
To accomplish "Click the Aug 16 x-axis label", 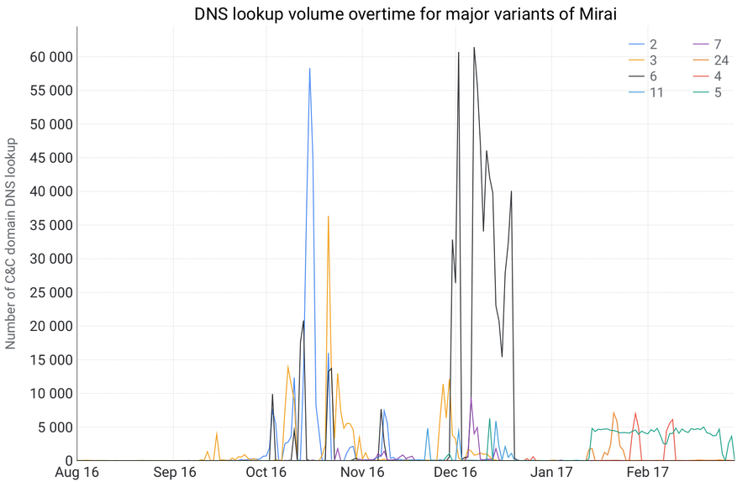I will (x=76, y=472).
